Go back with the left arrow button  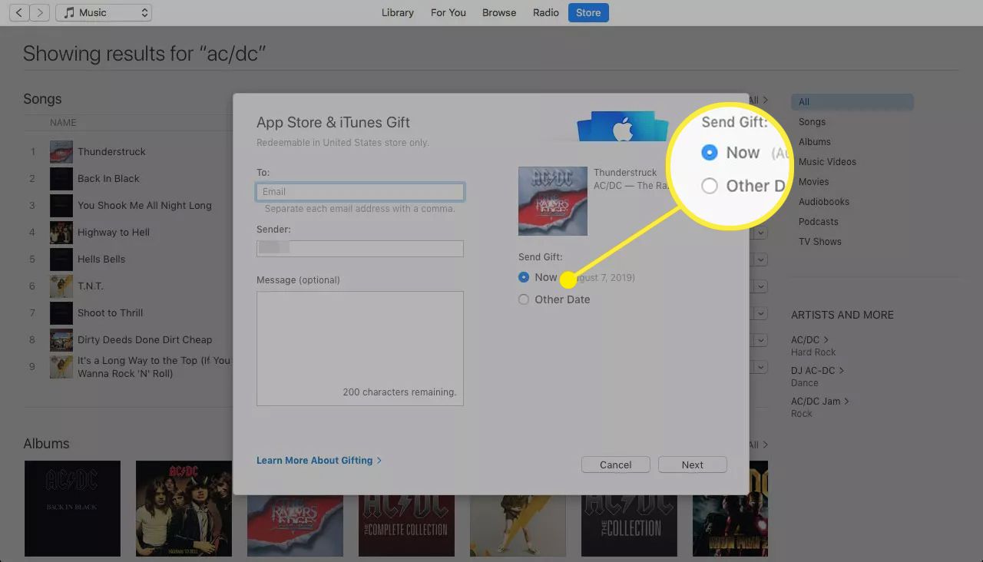[x=19, y=12]
